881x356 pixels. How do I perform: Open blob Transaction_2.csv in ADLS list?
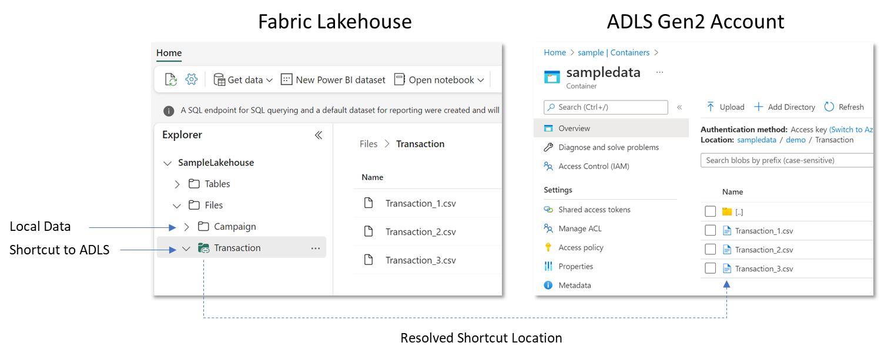(x=764, y=250)
